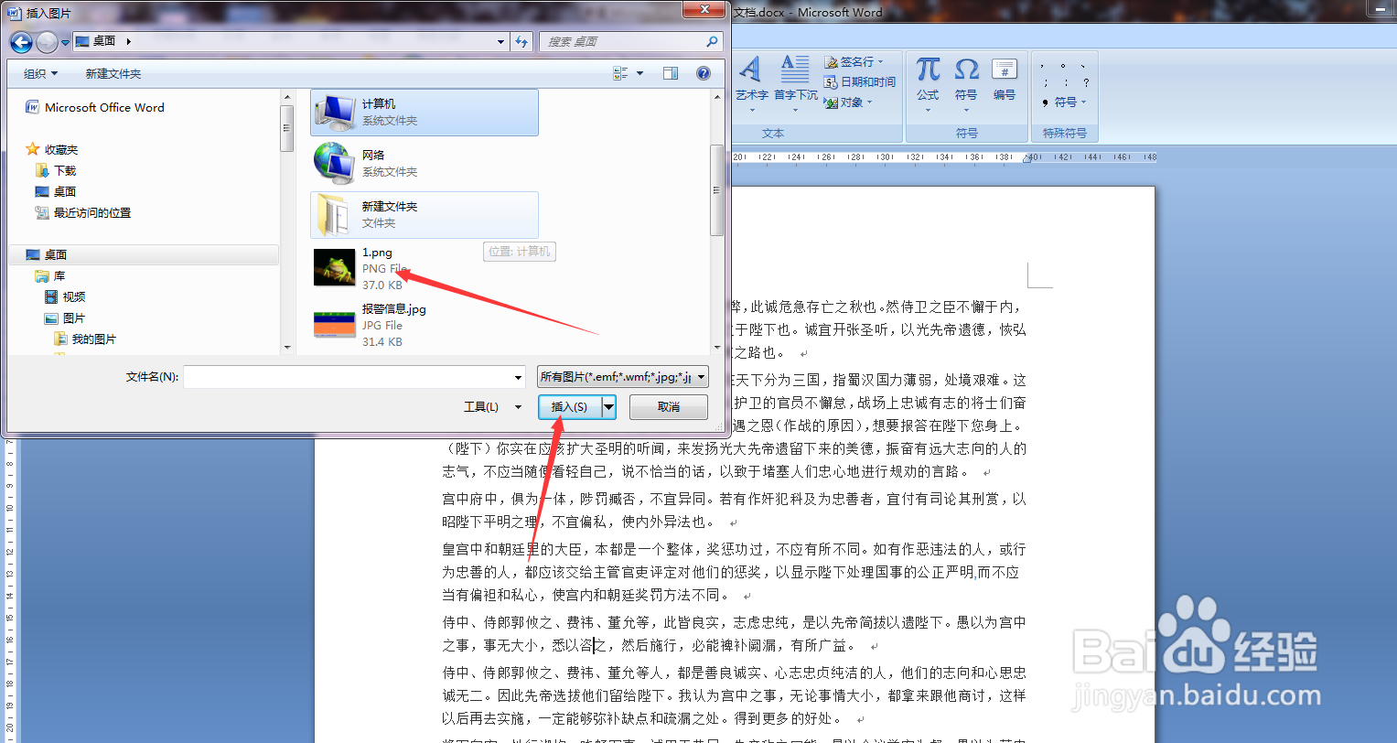This screenshot has height=743, width=1397.
Task: Insert the comma special symbol
Action: 1043,65
